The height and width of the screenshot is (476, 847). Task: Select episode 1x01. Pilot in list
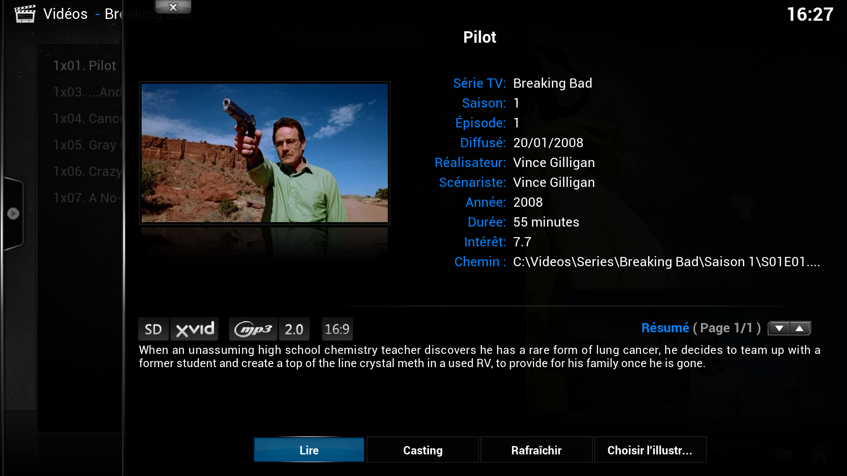(x=85, y=65)
